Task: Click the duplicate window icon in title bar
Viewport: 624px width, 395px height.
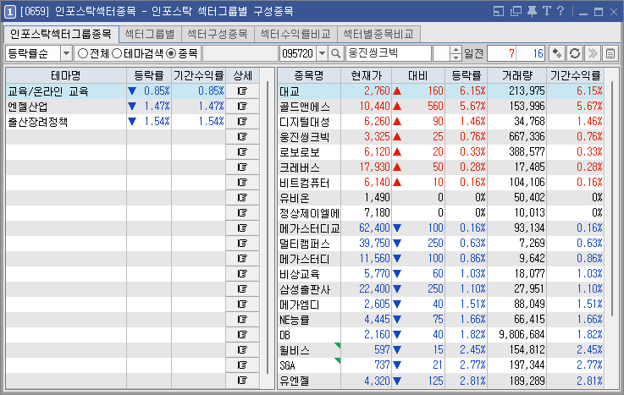Action: (516, 11)
